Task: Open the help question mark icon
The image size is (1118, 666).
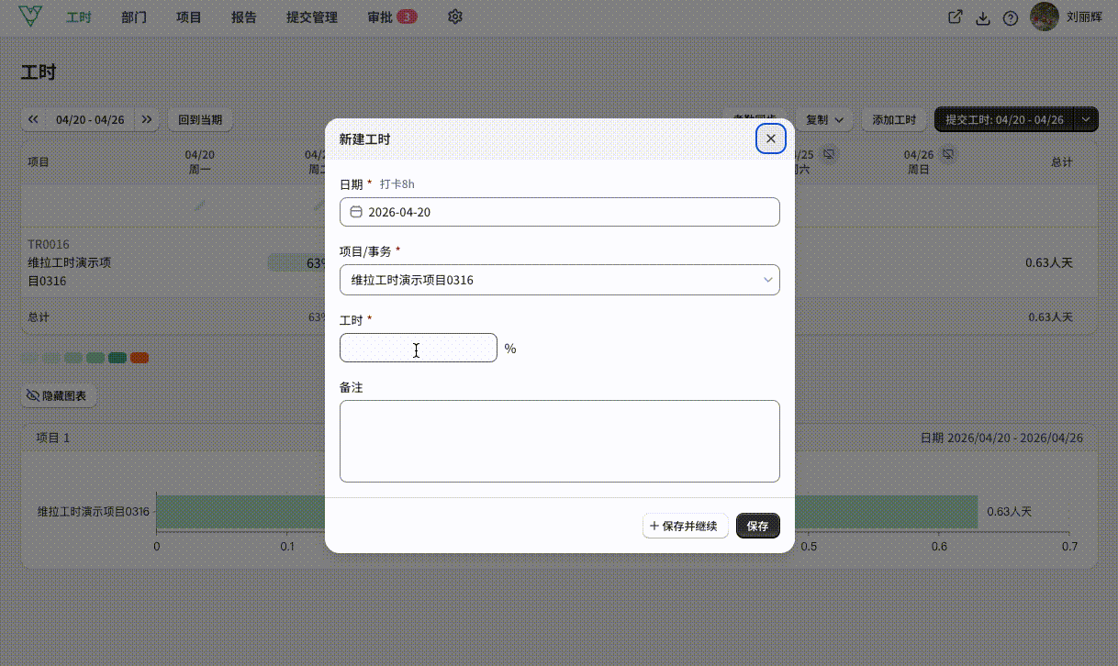Action: (x=1011, y=18)
